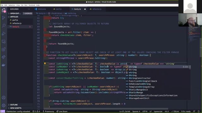Open perf.js in the explorer tree
The width and height of the screenshot is (202, 113).
tap(15, 20)
